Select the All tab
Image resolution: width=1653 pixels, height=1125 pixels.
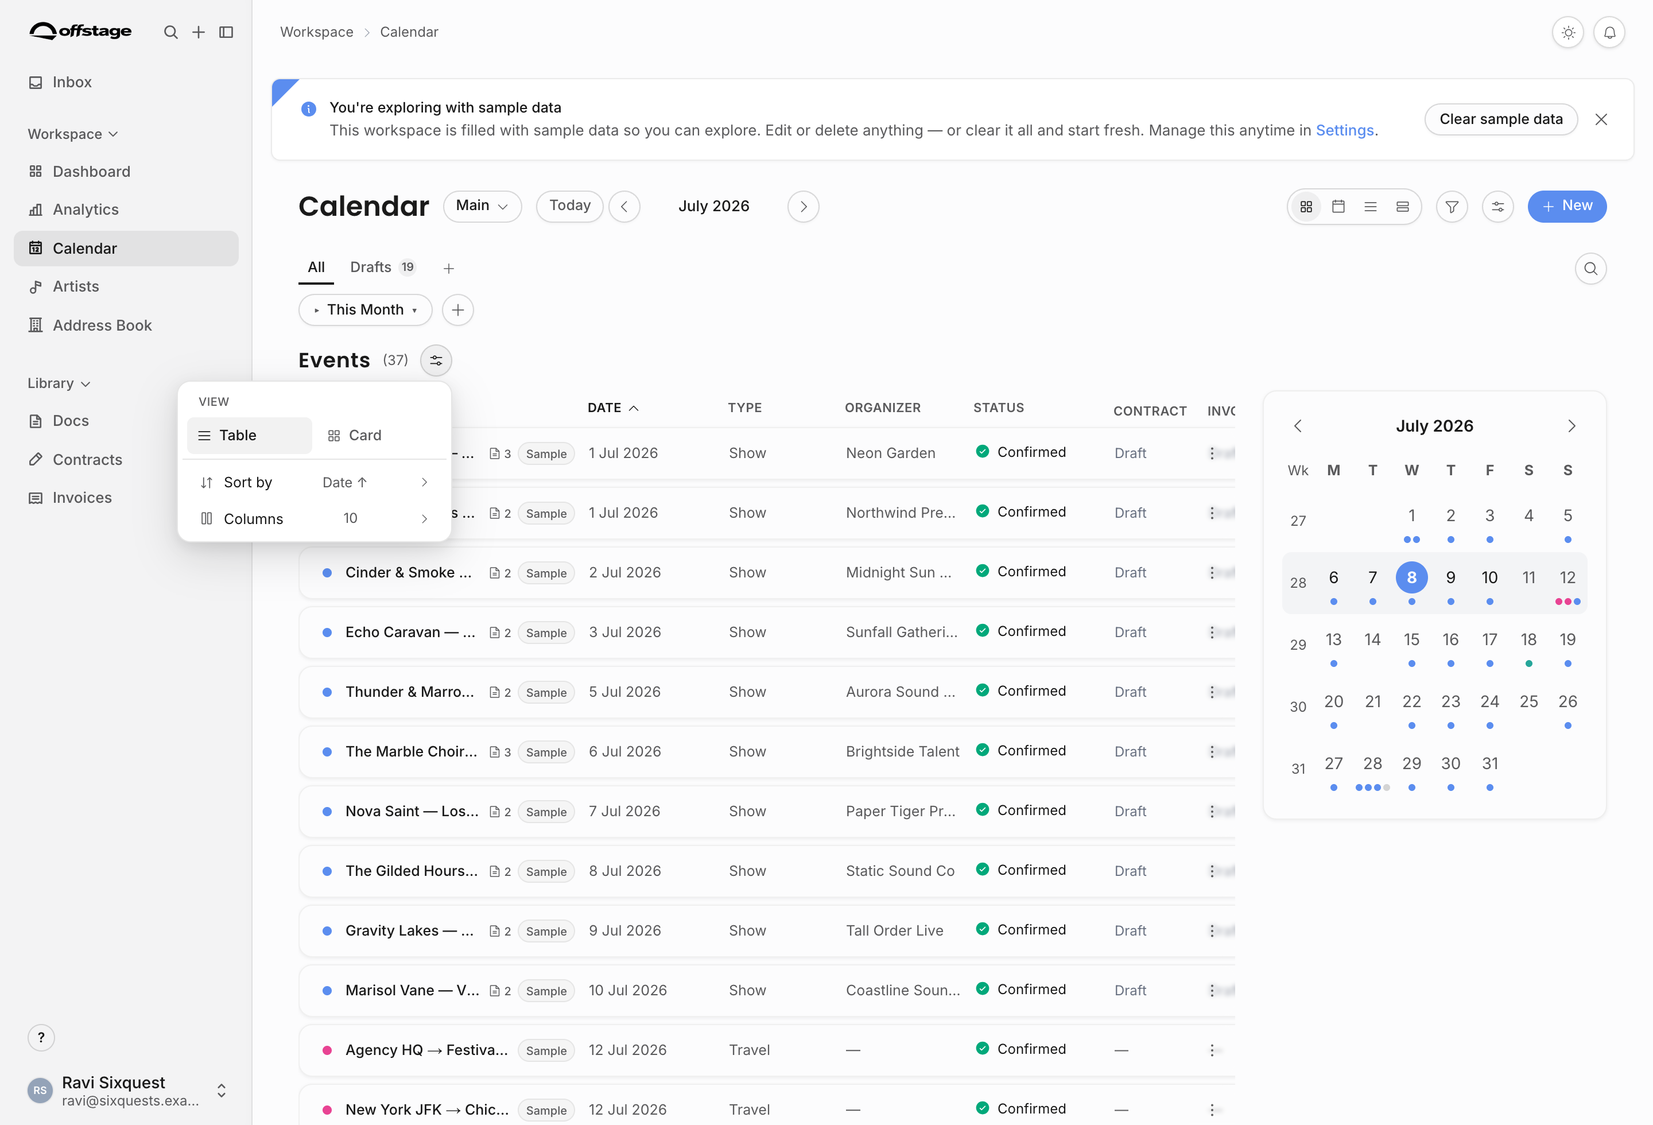tap(316, 267)
